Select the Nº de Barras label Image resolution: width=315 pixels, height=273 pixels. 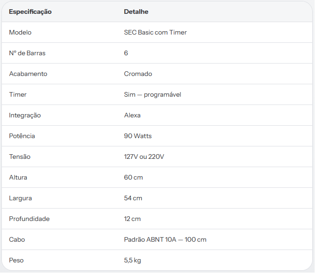pos(27,53)
